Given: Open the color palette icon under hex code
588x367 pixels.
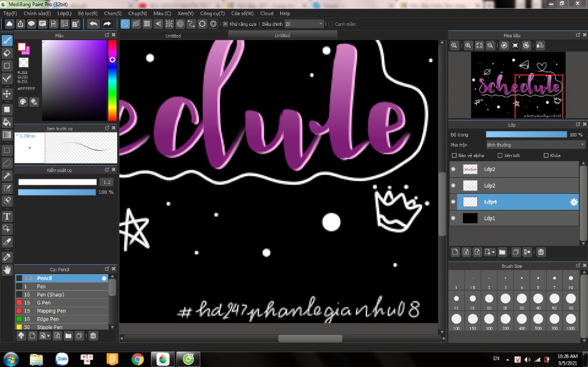Looking at the screenshot, I should click(23, 101).
